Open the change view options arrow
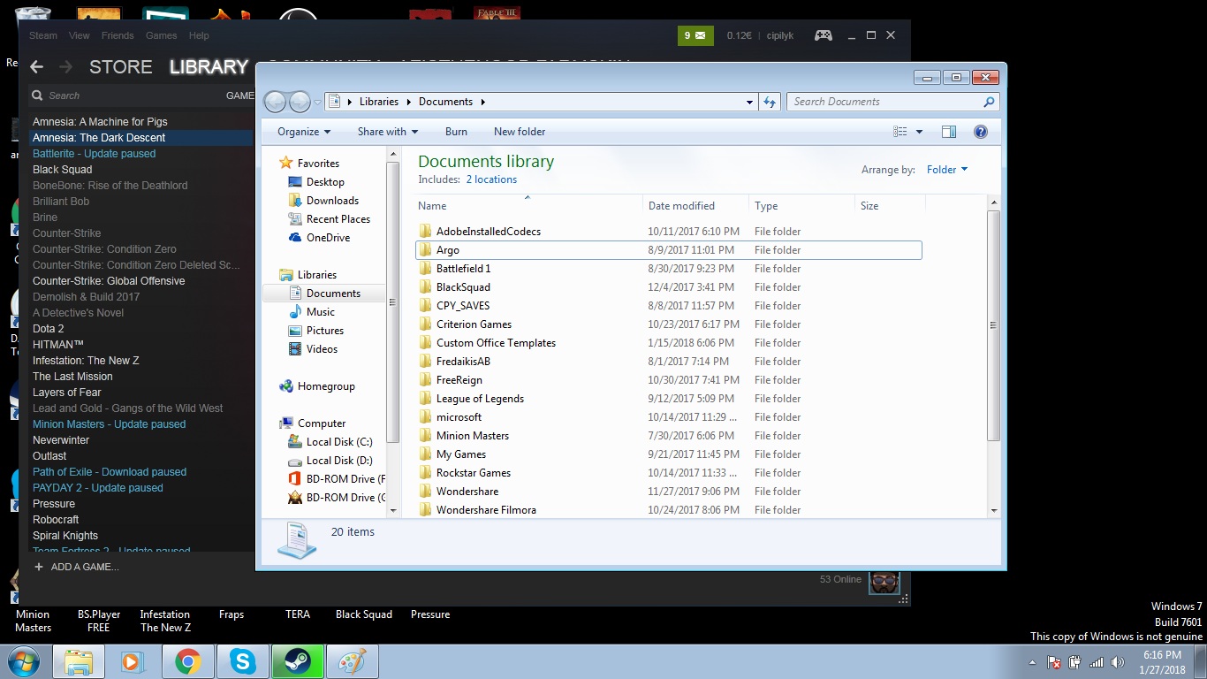This screenshot has height=679, width=1207. click(x=919, y=132)
